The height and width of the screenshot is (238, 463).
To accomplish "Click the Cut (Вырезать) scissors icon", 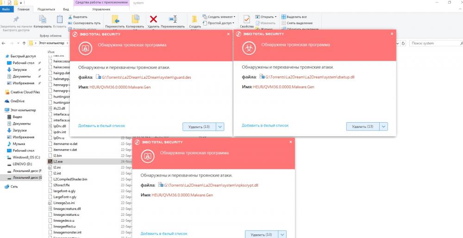I will point(70,17).
